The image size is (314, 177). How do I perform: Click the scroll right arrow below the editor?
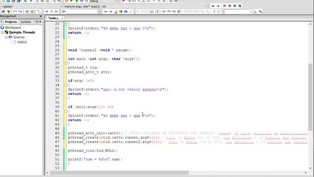[x=306, y=173]
